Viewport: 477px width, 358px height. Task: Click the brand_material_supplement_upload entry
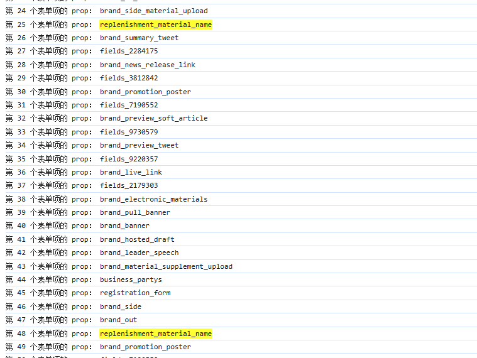click(166, 266)
